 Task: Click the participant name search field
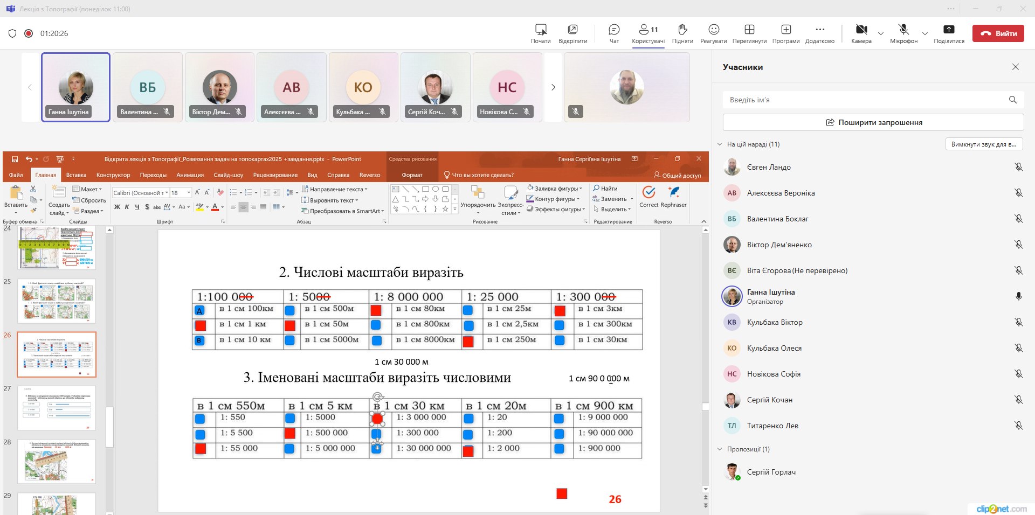(x=865, y=100)
